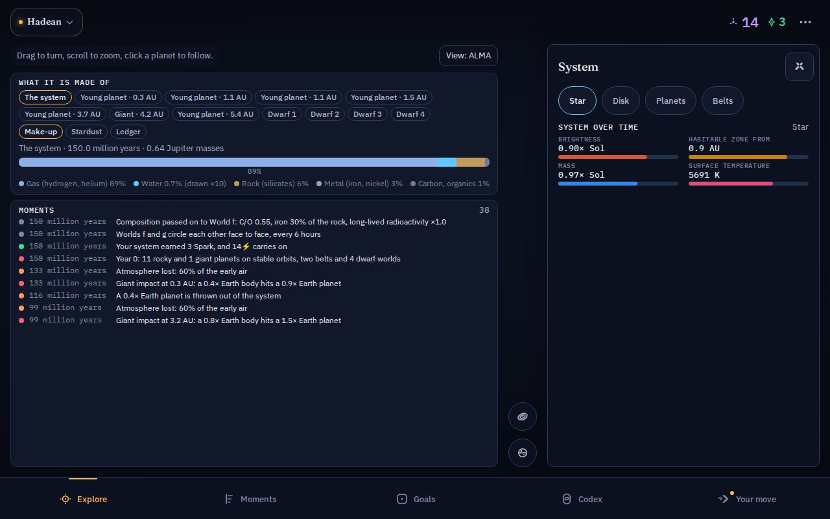Open the Hadean era dropdown
830x519 pixels.
(47, 22)
